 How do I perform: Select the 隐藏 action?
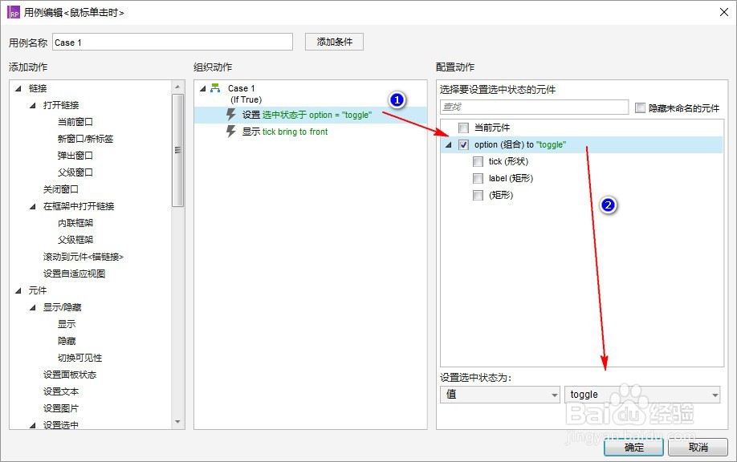[x=67, y=341]
